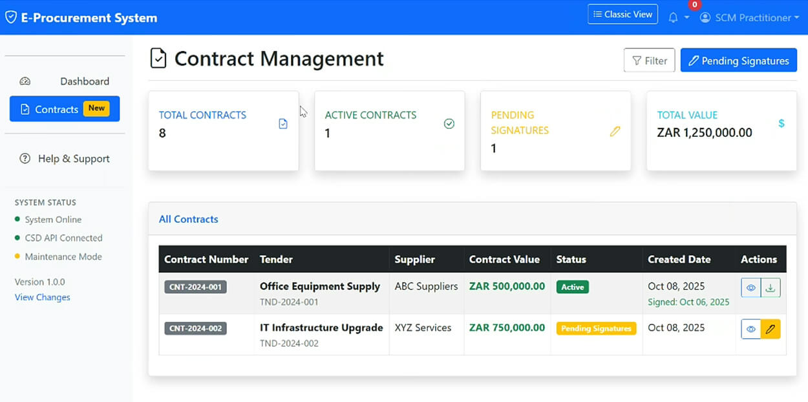
Task: Click the Pending Signatures button
Action: pos(738,61)
